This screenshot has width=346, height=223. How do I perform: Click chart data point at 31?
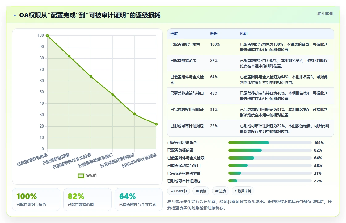tap(134, 114)
